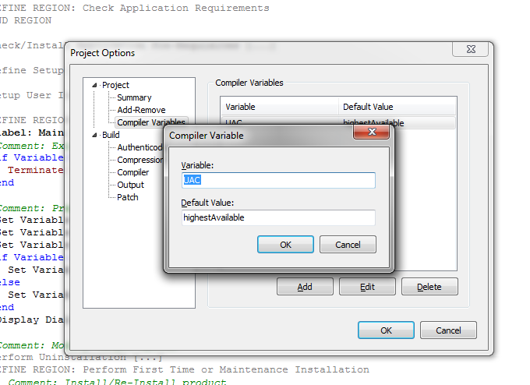
Task: Click the 'Install/Re-Install product' comment line
Action: click(117, 382)
